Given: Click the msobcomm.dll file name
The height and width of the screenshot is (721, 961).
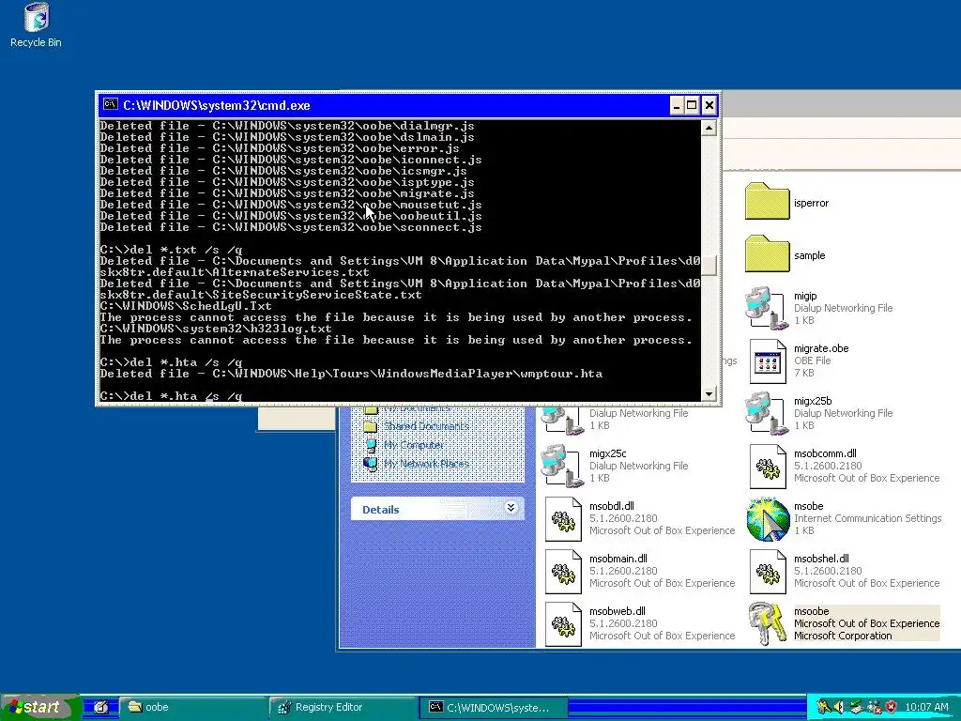Looking at the screenshot, I should coord(825,453).
